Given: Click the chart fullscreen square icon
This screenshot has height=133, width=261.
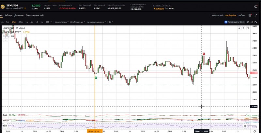Looking at the screenshot, I should coord(256,22).
